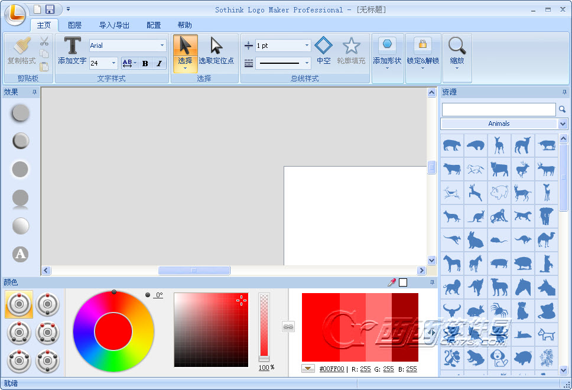Click the darkest red swatch in preview

pyautogui.click(x=405, y=327)
